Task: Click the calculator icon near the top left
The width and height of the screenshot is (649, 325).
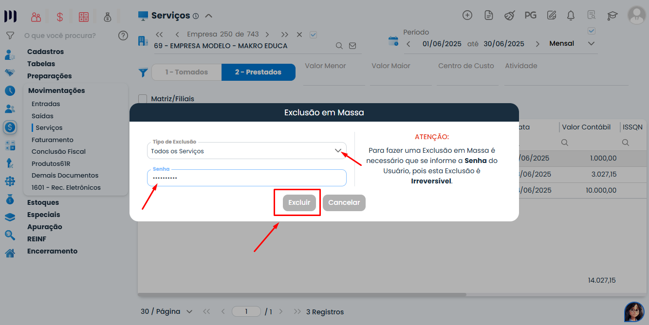Action: coord(83,17)
